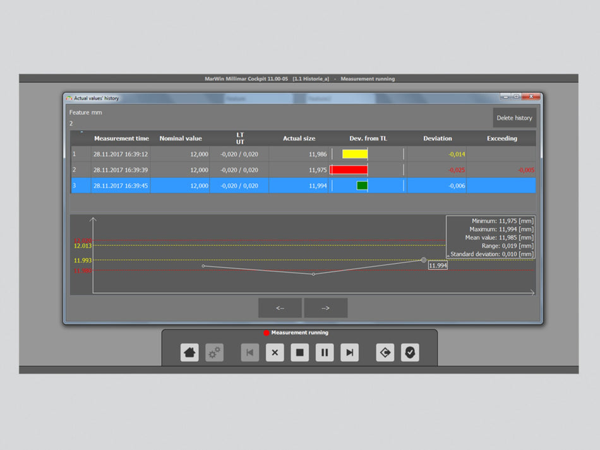Click the right arrow navigation button below the chart
600x450 pixels.
click(326, 307)
